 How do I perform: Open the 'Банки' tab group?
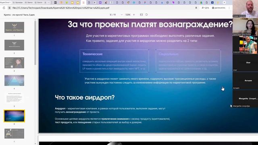point(29,2)
